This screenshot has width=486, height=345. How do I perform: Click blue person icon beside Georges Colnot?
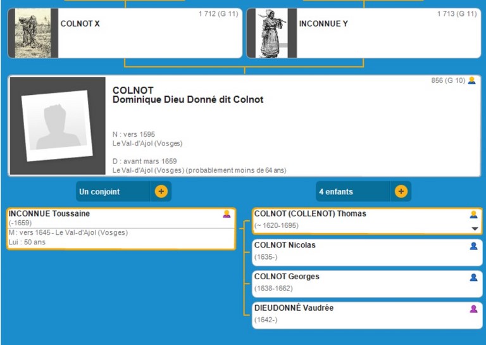(473, 277)
